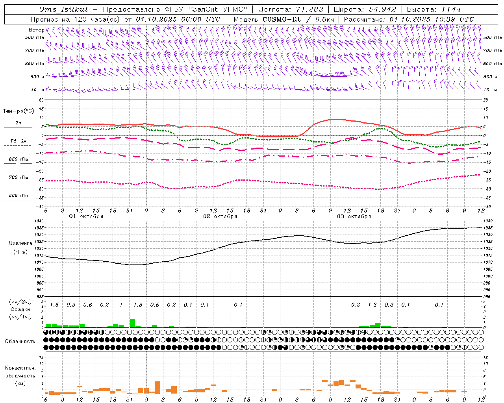The height and width of the screenshot is (403, 504).
Task: Click the "700 гПа" temperature legend entry
Action: [18, 177]
